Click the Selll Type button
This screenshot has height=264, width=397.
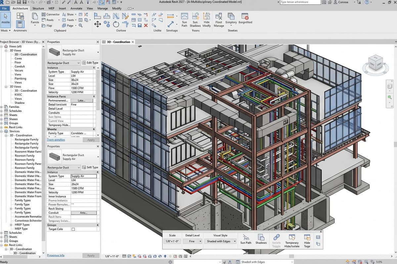(x=90, y=167)
